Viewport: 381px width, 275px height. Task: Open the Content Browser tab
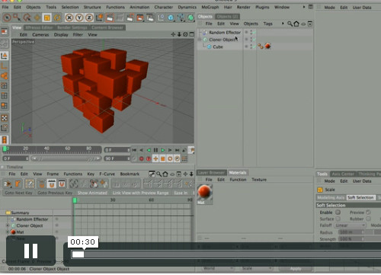coord(107,27)
